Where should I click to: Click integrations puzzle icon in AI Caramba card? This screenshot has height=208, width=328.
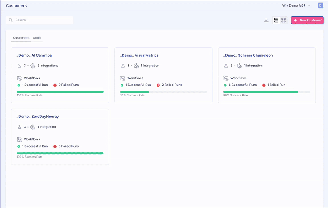[x=33, y=66]
